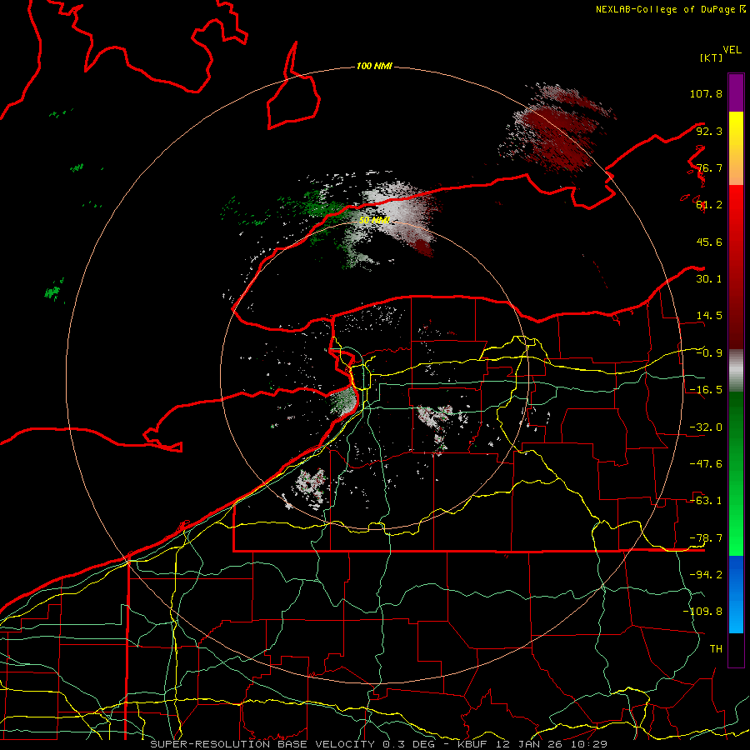Screen dimensions: 750x750
Task: Select the -47.6 scale value
Action: click(x=706, y=464)
